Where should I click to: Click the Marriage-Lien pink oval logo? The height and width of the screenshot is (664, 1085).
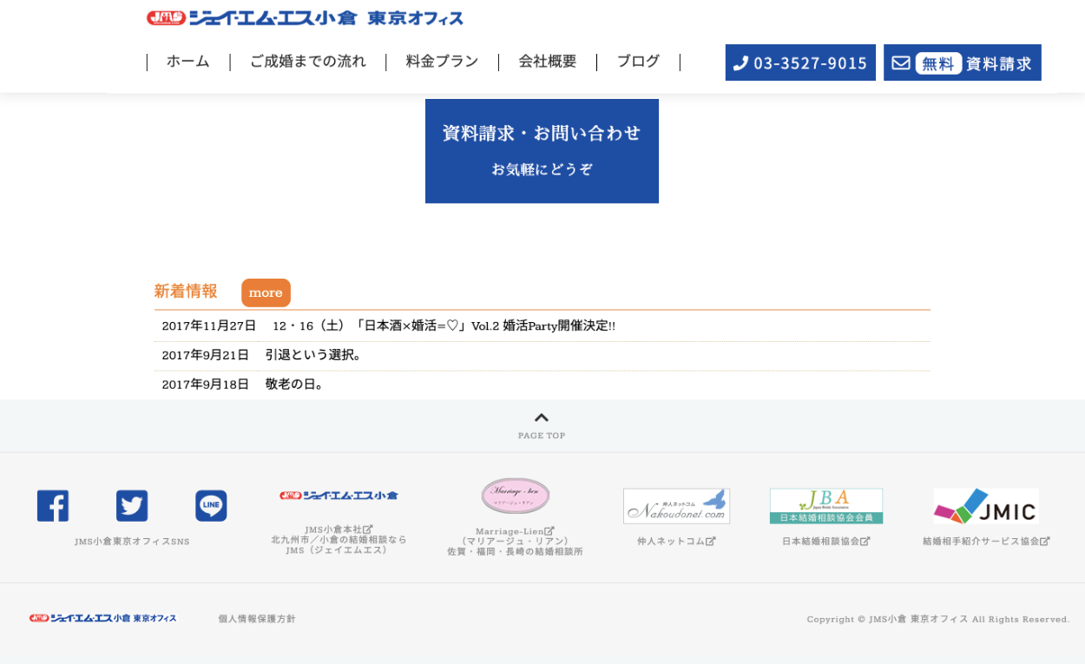coord(516,496)
